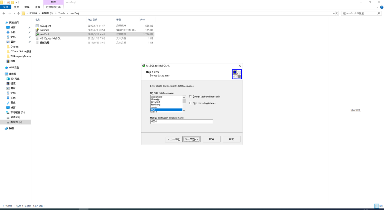The height and width of the screenshot is (210, 384).
Task: Open WPS云盘 in the sidebar
Action: 14,67
